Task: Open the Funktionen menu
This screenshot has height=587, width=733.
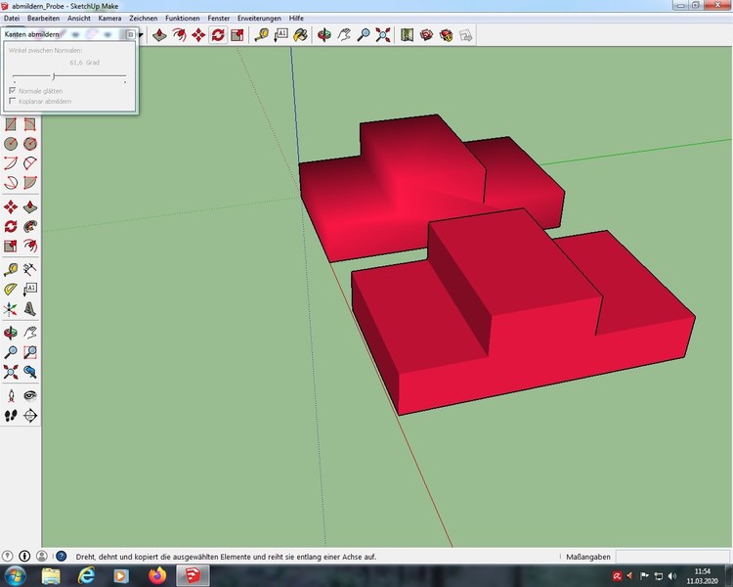Action: pos(183,19)
